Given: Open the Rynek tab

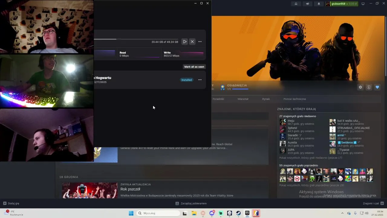Looking at the screenshot, I should click(x=266, y=99).
